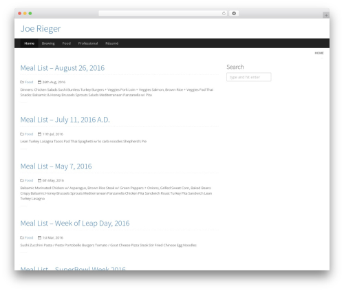Click the calendar icon next to 11th Jul, 2016
Screen dimensions: 344x291
(39, 134)
